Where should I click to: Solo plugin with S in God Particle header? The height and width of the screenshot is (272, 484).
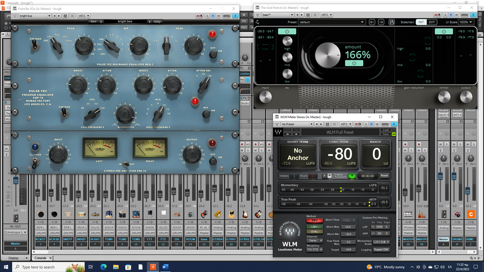click(x=445, y=15)
